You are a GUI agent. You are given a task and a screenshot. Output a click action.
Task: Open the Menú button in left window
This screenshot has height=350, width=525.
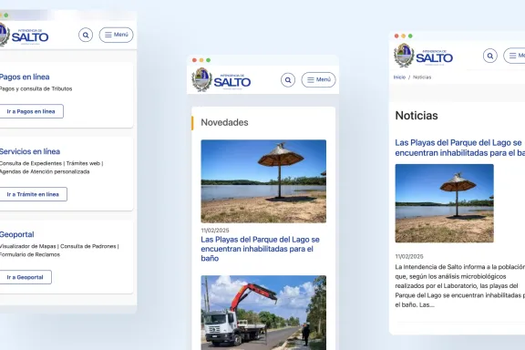[116, 35]
